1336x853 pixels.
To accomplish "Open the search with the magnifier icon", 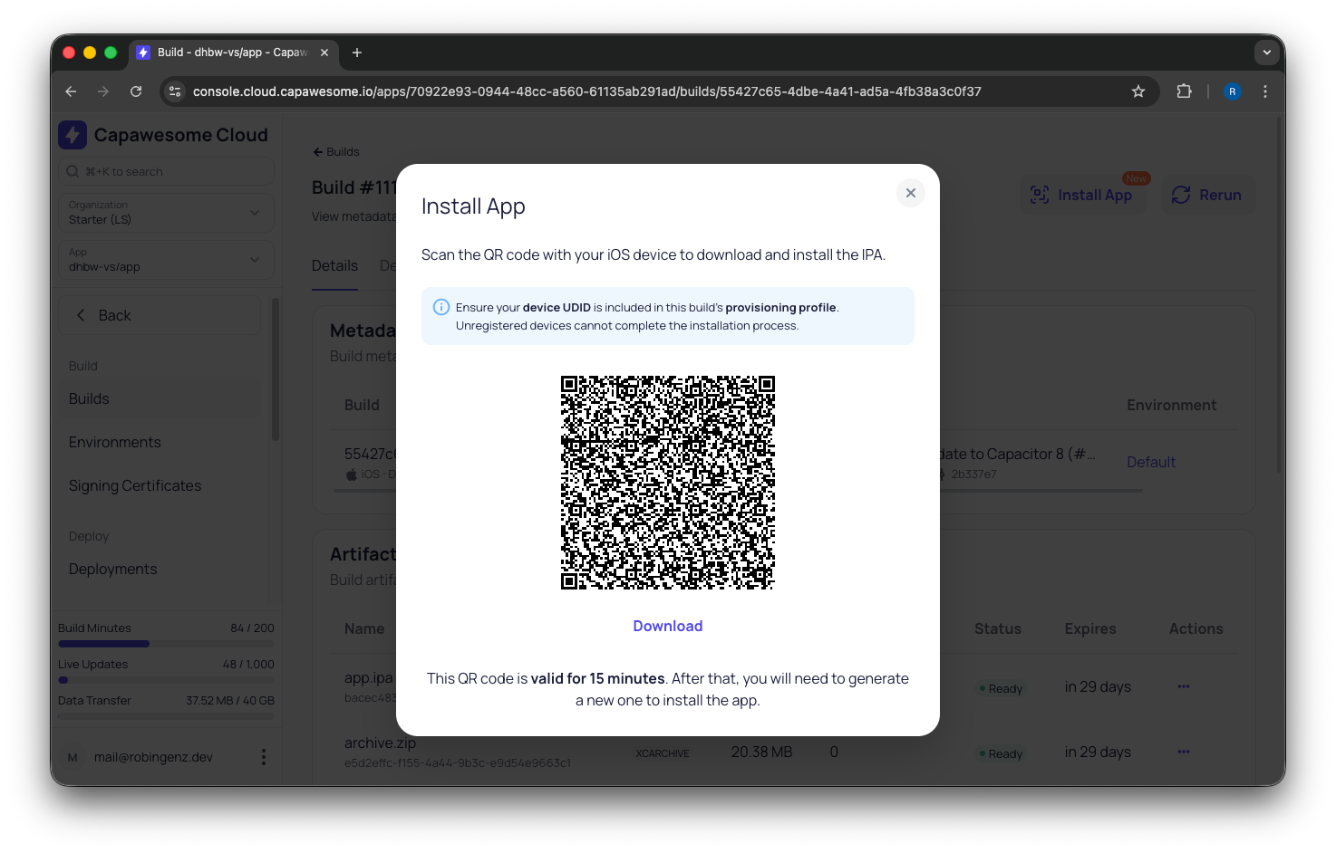I will [71, 171].
